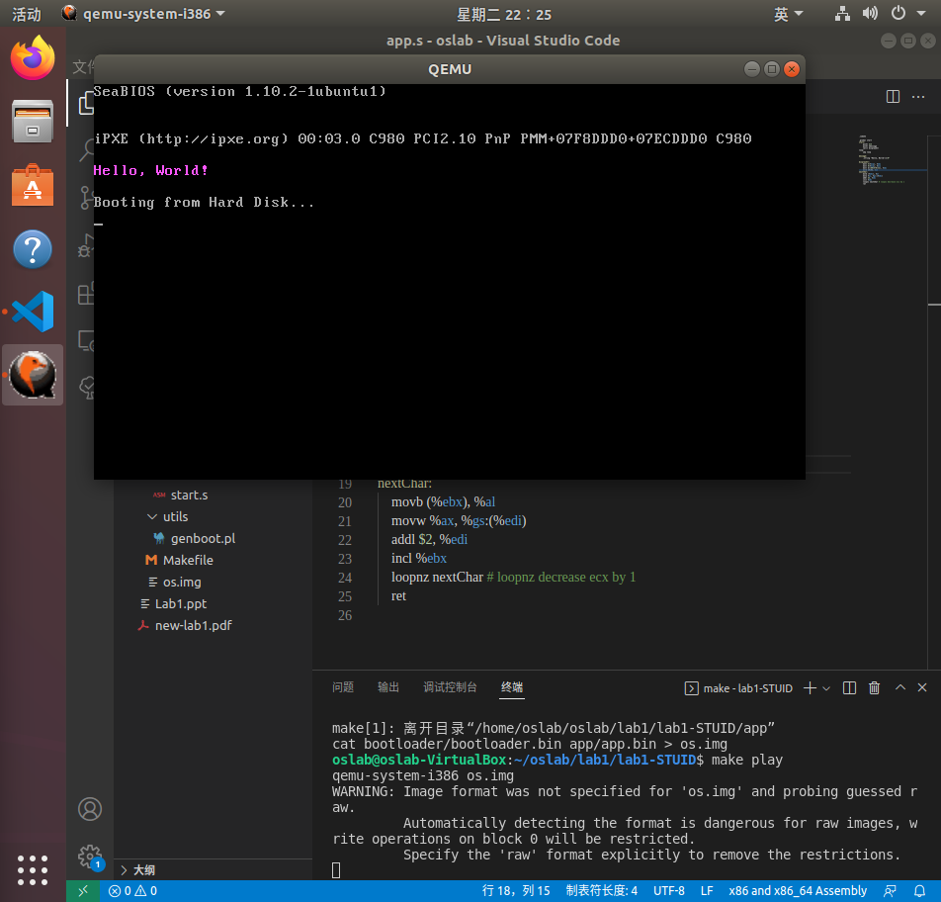Click the Visual Studio Code dock icon

tap(33, 313)
